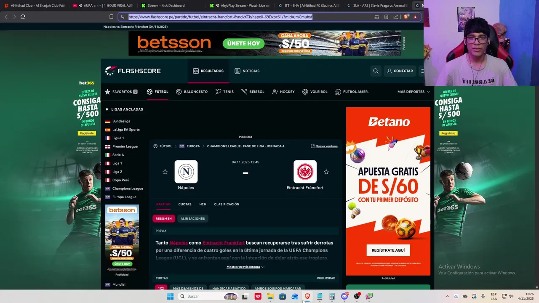Click Registrate on the right bet365 ad

(x=448, y=133)
